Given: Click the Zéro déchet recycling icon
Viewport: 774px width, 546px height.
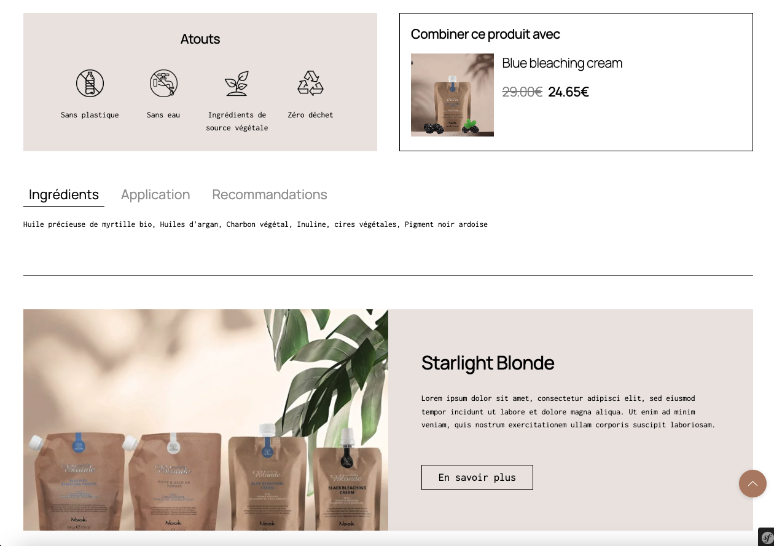Looking at the screenshot, I should 310,83.
